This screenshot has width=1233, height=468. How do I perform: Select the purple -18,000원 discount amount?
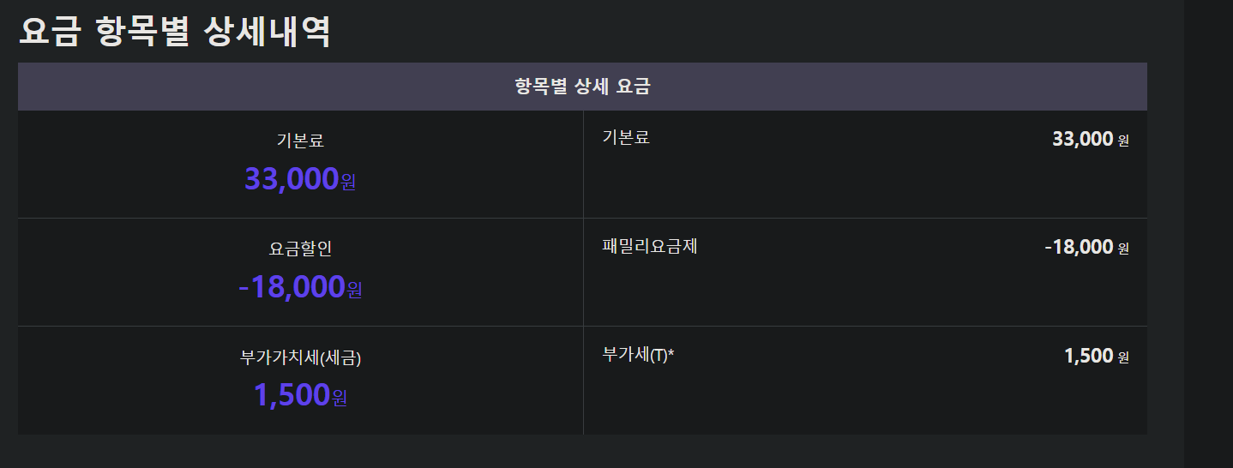point(300,288)
